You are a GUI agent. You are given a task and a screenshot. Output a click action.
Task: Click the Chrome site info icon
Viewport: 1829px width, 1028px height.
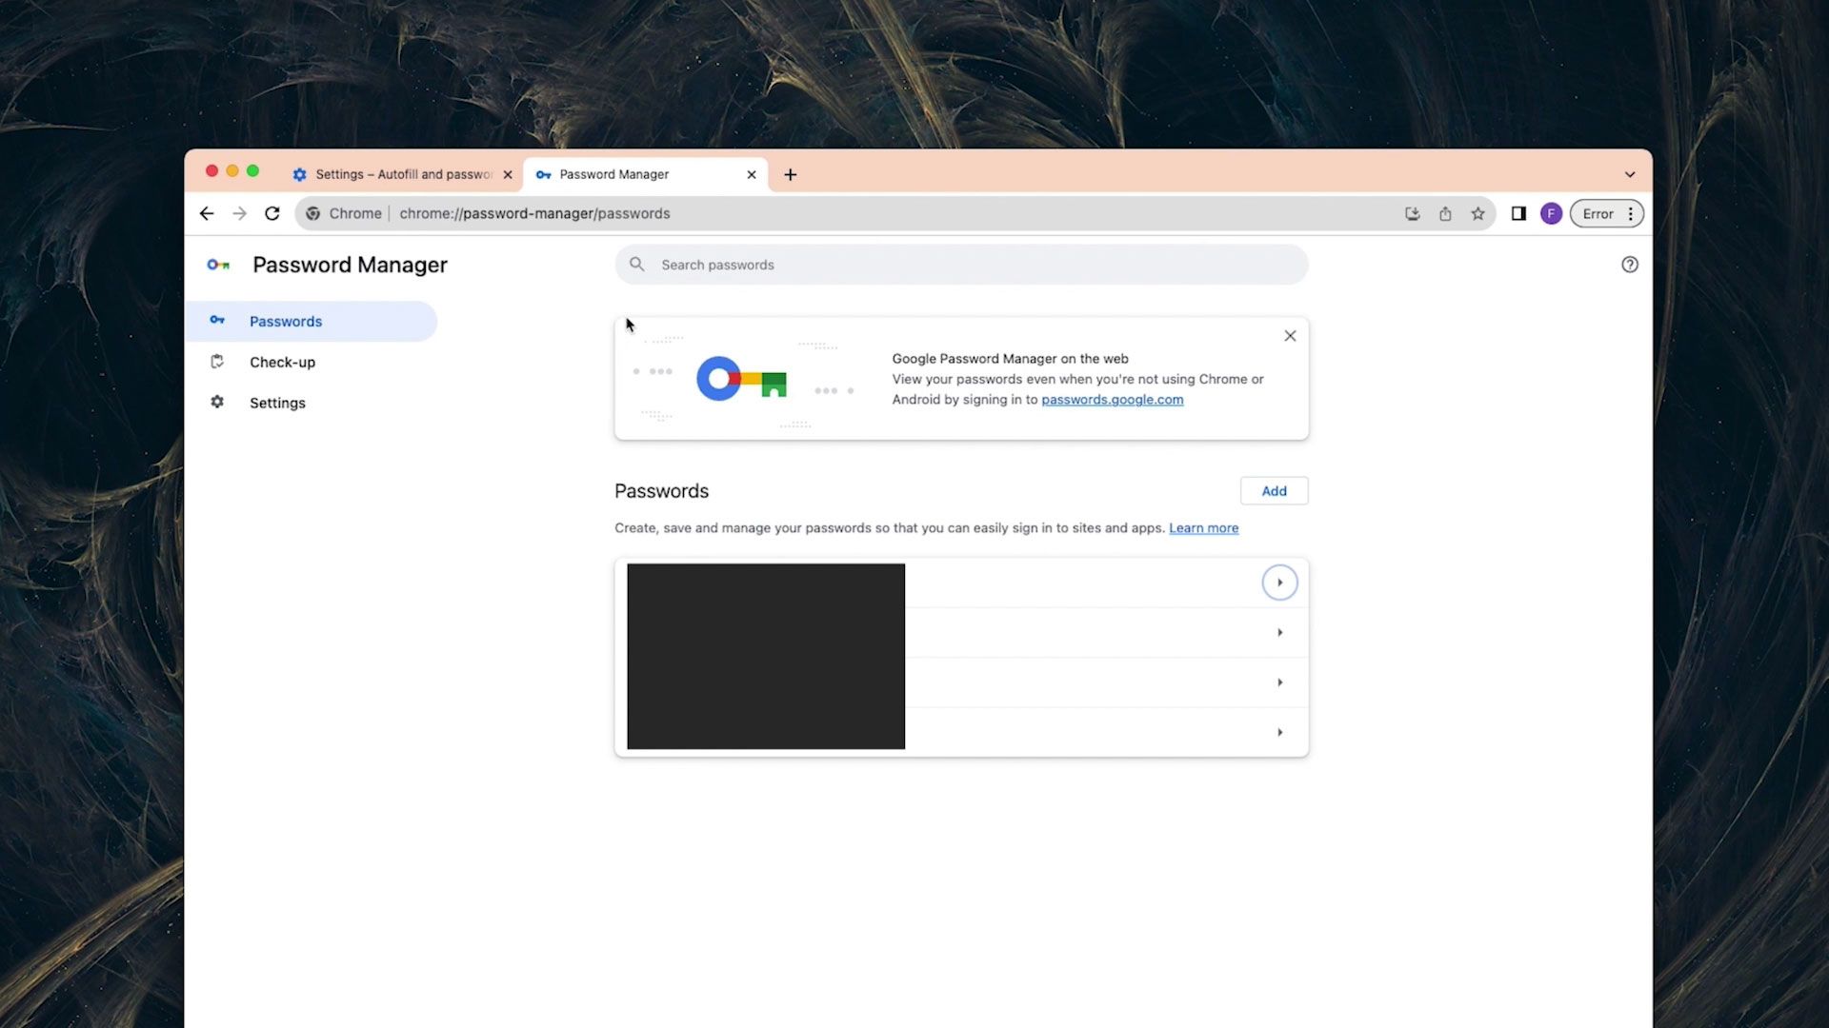pos(313,213)
